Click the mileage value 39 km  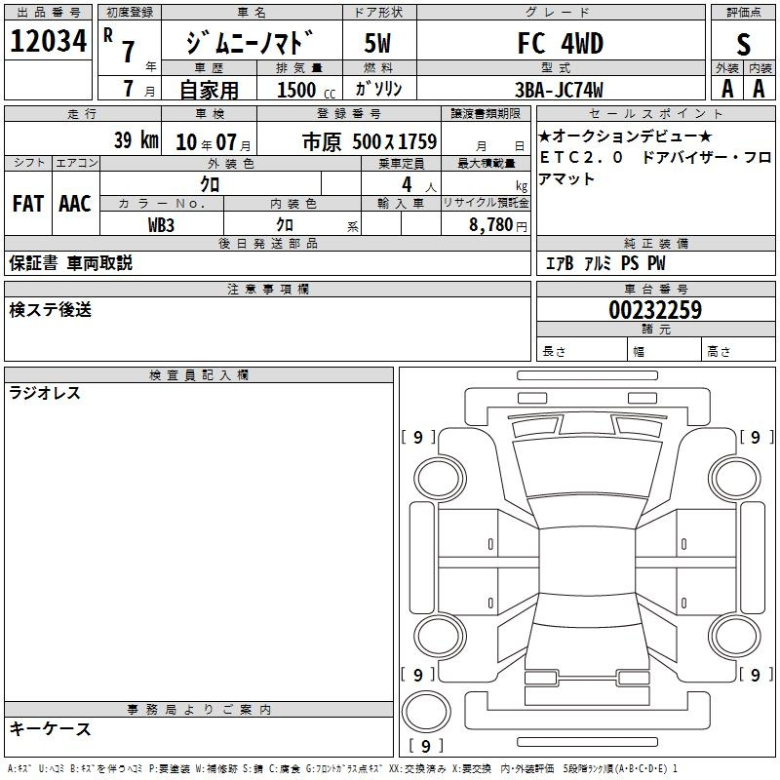tap(135, 139)
